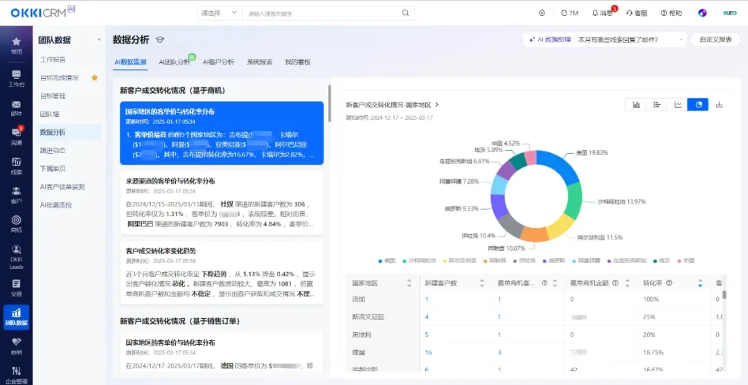Expand 新客户成交转化情况-国家地区 chart title arrow
Screen dimensions: 748x385
pyautogui.click(x=437, y=105)
